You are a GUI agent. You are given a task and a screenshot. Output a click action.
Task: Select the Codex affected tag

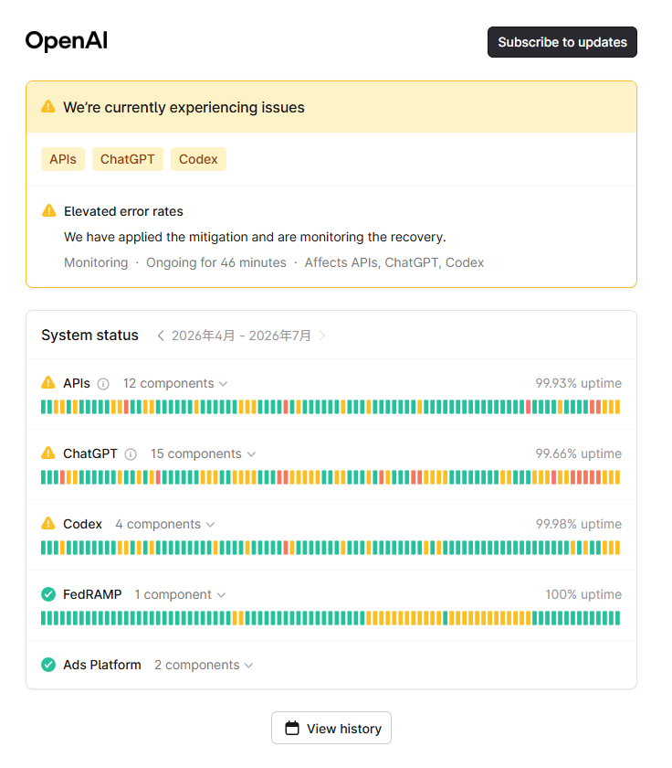(x=198, y=159)
